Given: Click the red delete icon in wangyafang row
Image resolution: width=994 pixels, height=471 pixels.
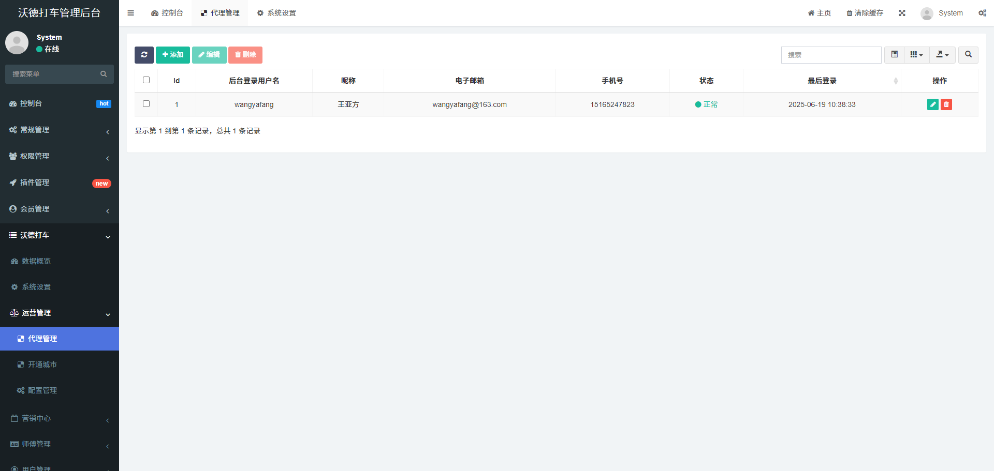Looking at the screenshot, I should point(946,104).
